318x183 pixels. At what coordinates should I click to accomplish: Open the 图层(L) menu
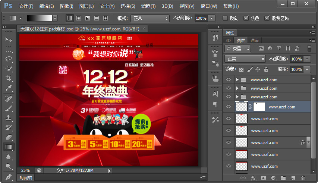pyautogui.click(x=86, y=6)
